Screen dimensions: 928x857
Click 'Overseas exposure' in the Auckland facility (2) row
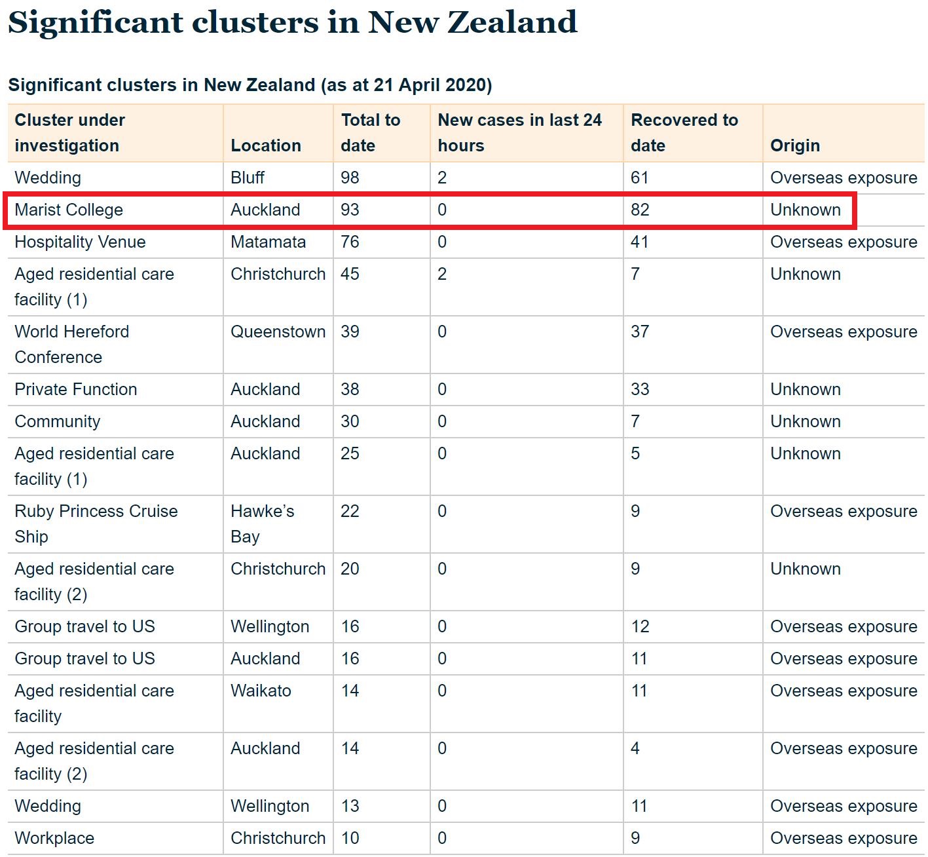[844, 748]
